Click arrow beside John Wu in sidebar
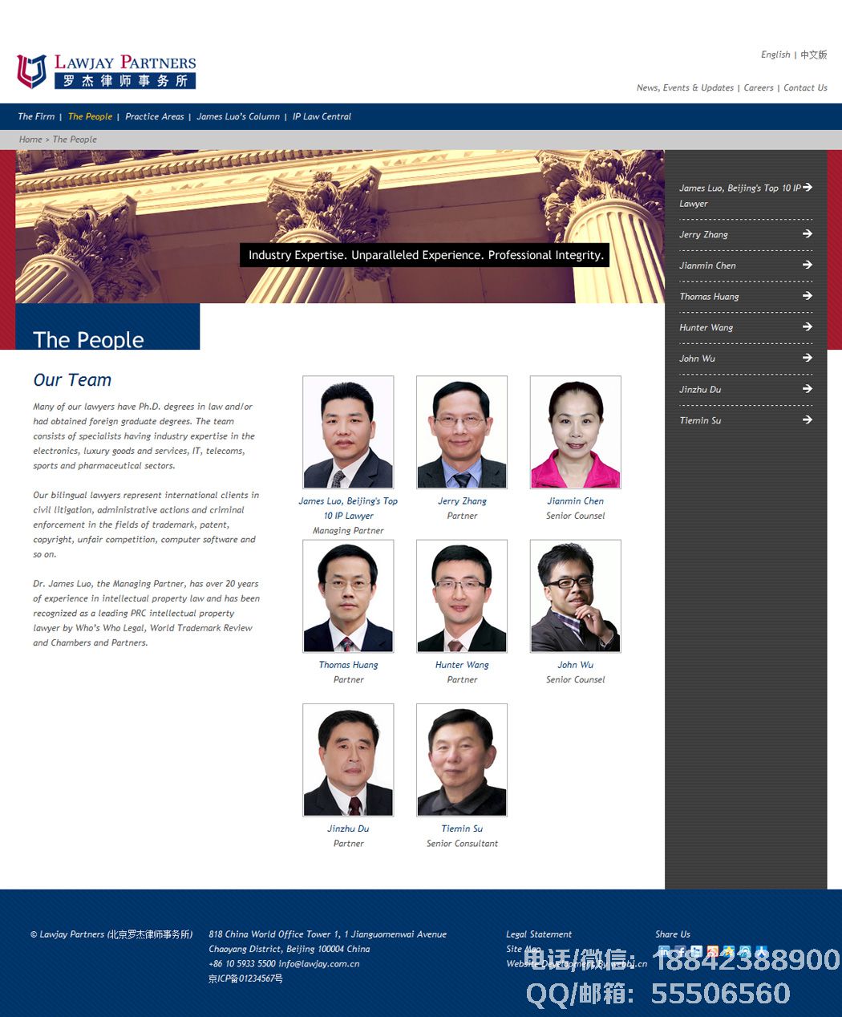Viewport: 842px width, 1017px height. pos(808,358)
